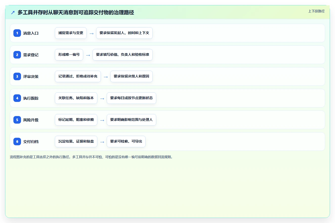This screenshot has height=223, width=335.
Task: Click the 要求填写价值、负责人和验收标准 box
Action: point(123,55)
